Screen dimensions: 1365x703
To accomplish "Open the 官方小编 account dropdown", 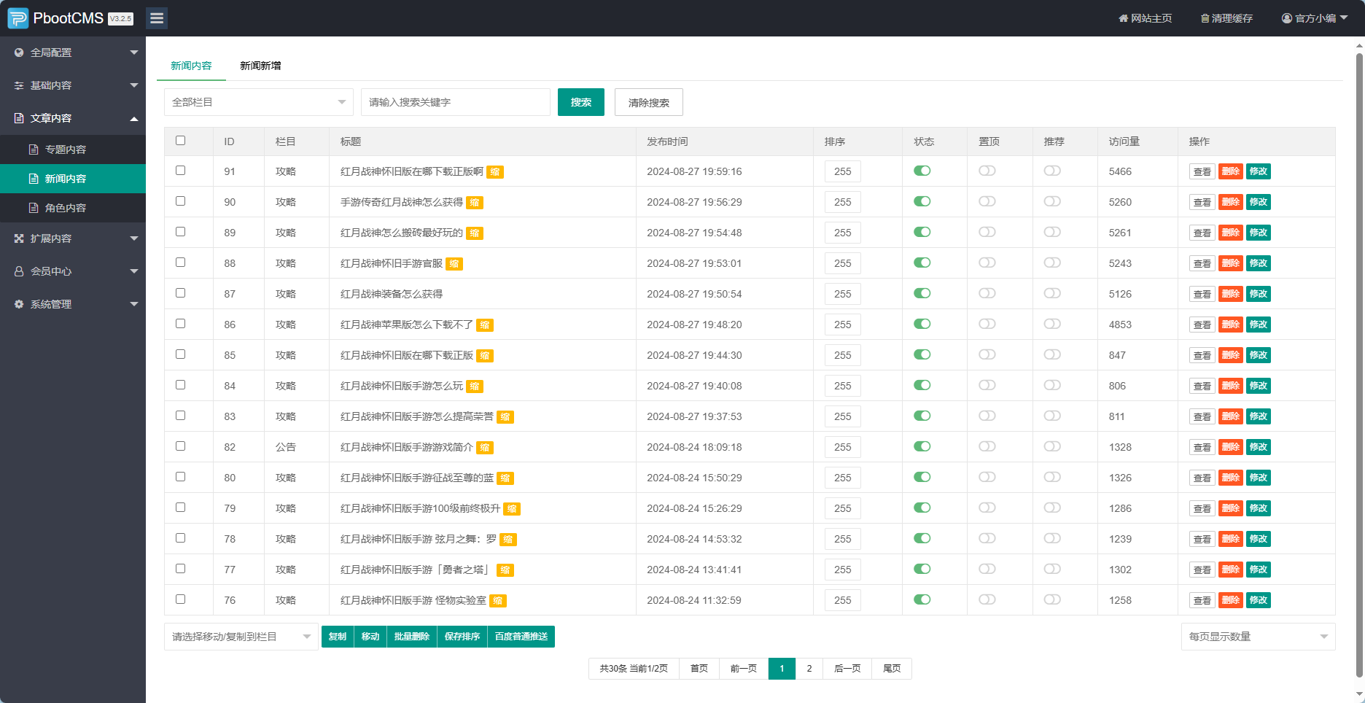I will [1315, 18].
